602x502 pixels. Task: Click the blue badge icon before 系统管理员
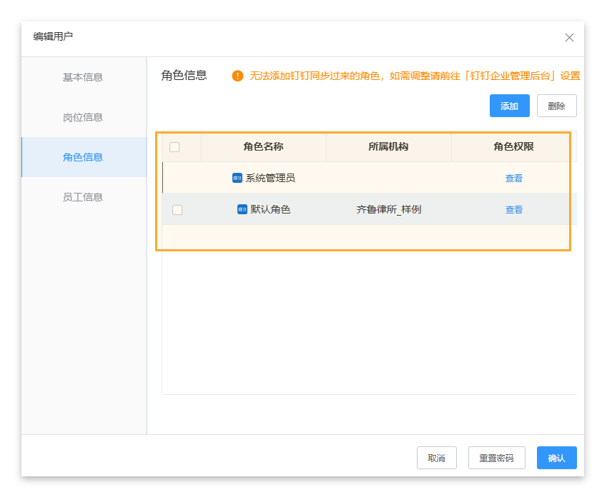237,178
